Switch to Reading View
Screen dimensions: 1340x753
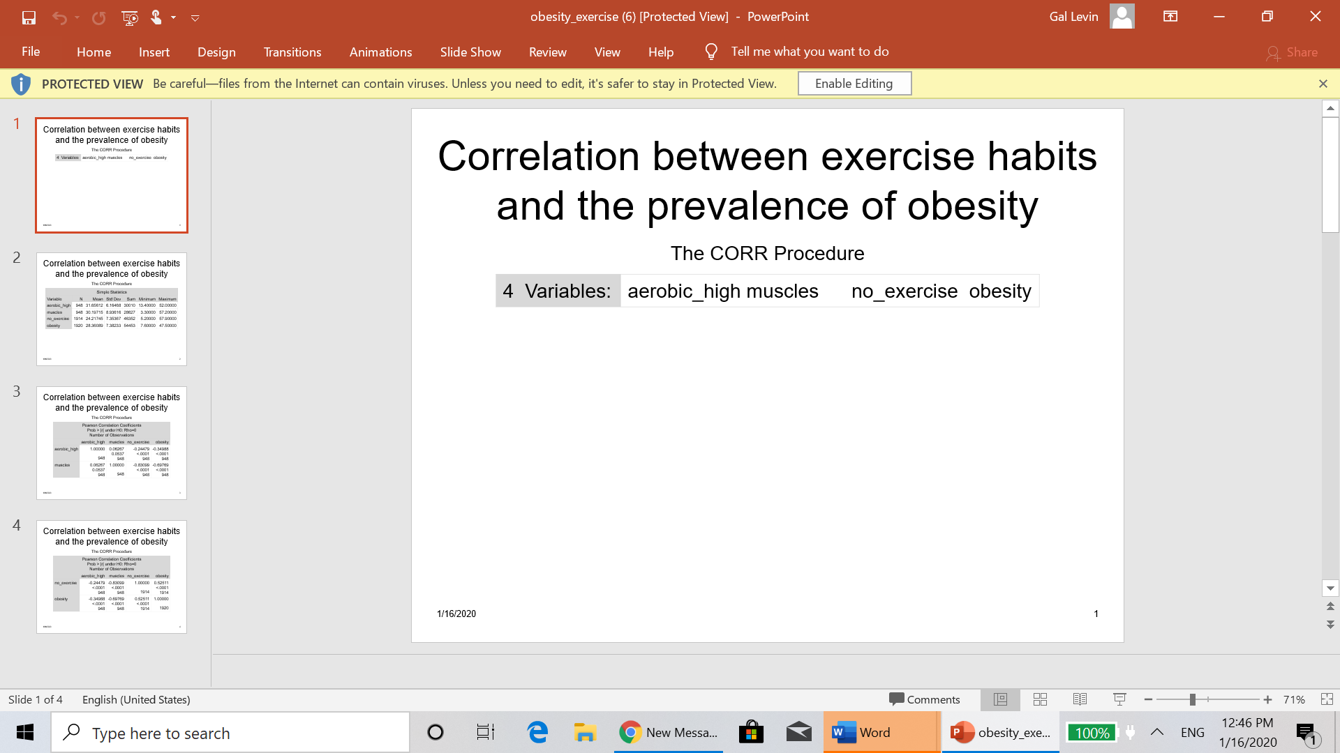[x=1080, y=699]
